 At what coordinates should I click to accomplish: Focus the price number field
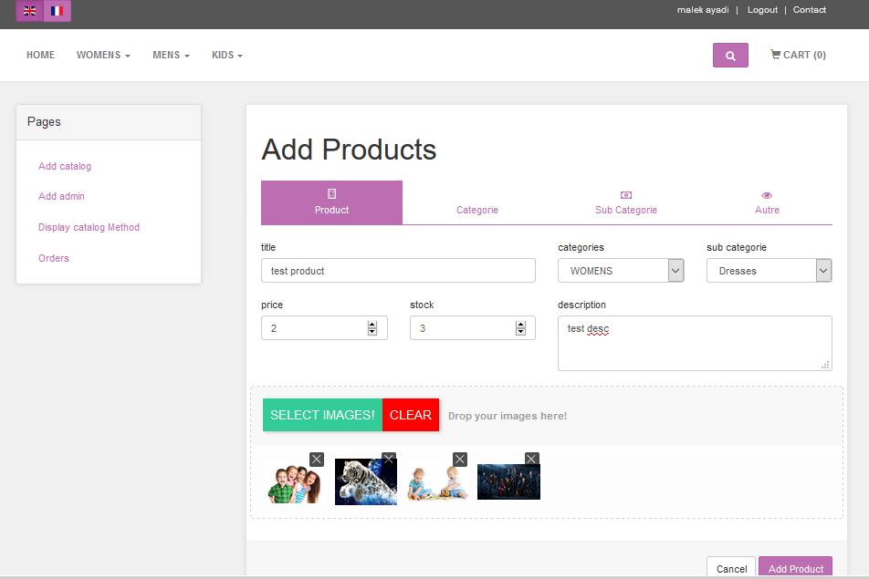324,327
